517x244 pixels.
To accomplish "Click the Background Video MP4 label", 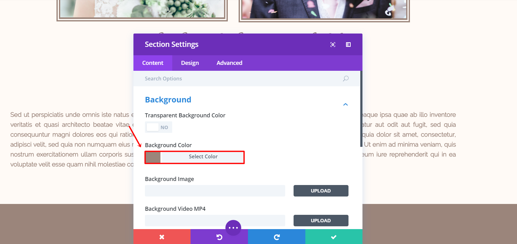I will [175, 209].
